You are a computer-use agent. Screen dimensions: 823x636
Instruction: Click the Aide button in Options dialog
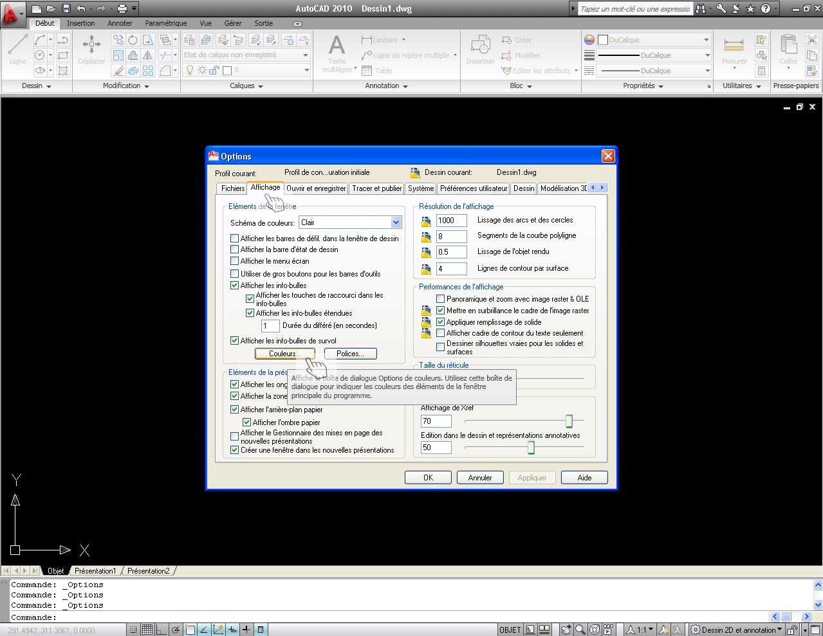click(x=584, y=478)
